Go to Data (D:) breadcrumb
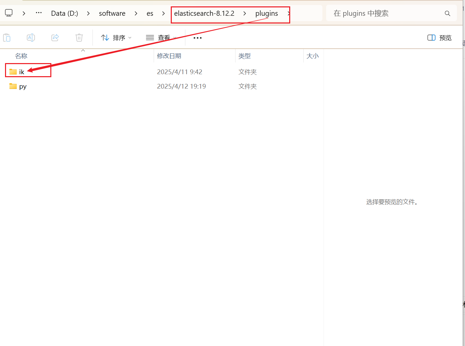The image size is (465, 346). point(64,13)
